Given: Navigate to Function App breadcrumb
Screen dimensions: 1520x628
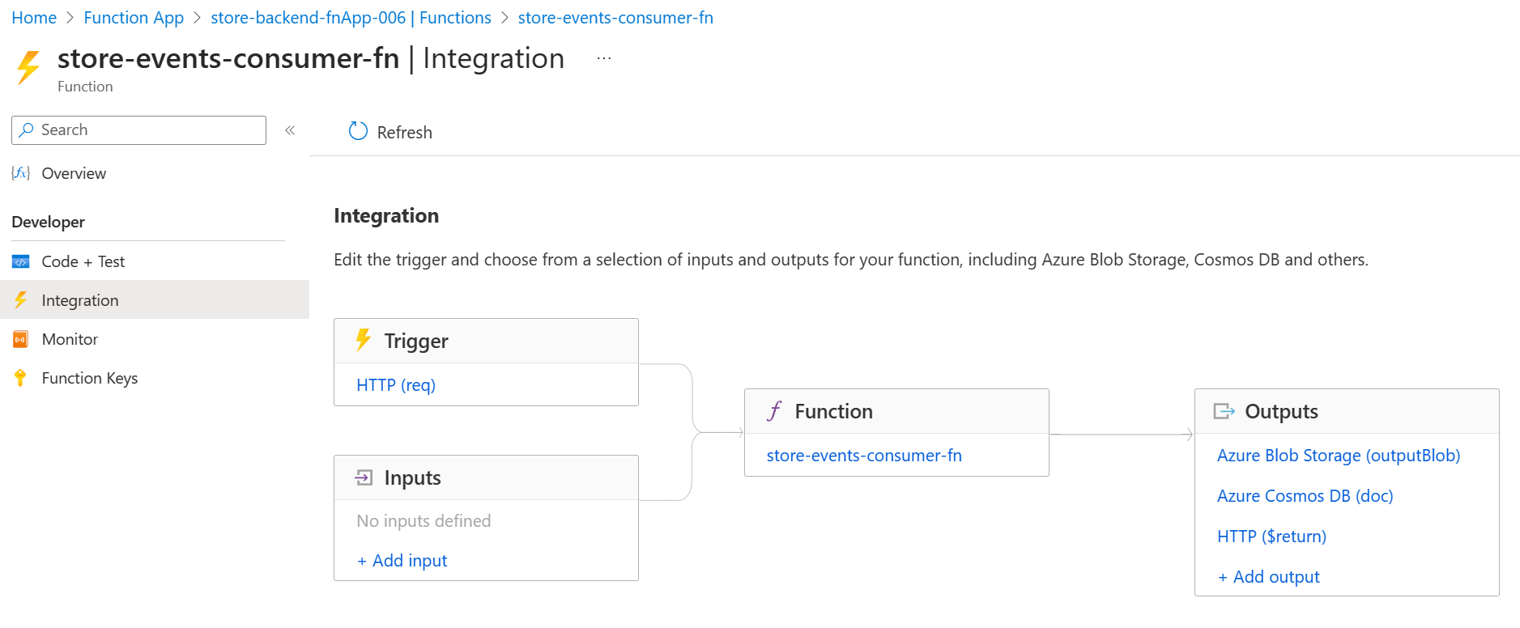Looking at the screenshot, I should click(x=134, y=18).
